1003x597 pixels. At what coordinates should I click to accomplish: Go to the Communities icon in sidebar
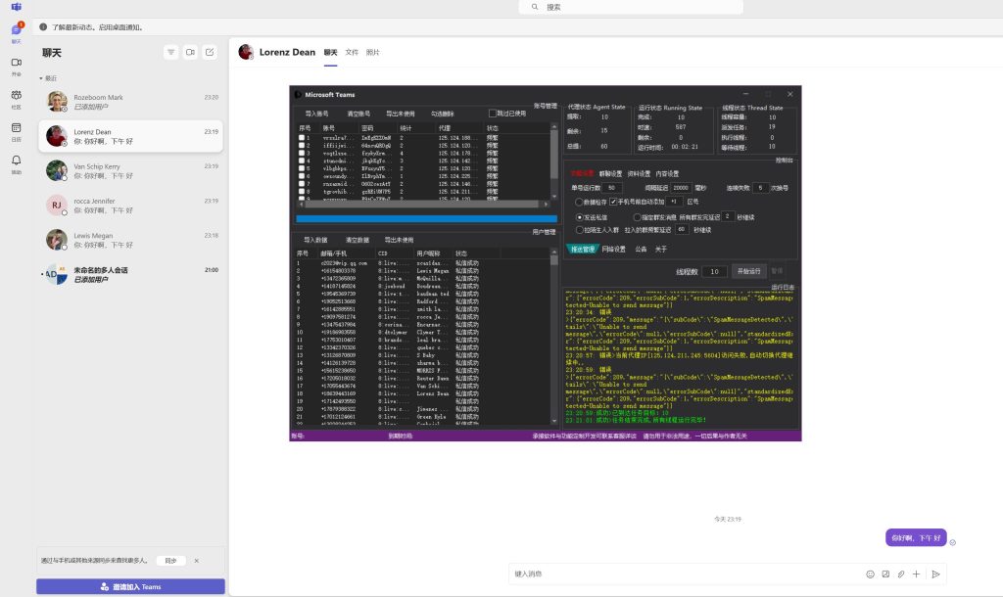pos(16,97)
